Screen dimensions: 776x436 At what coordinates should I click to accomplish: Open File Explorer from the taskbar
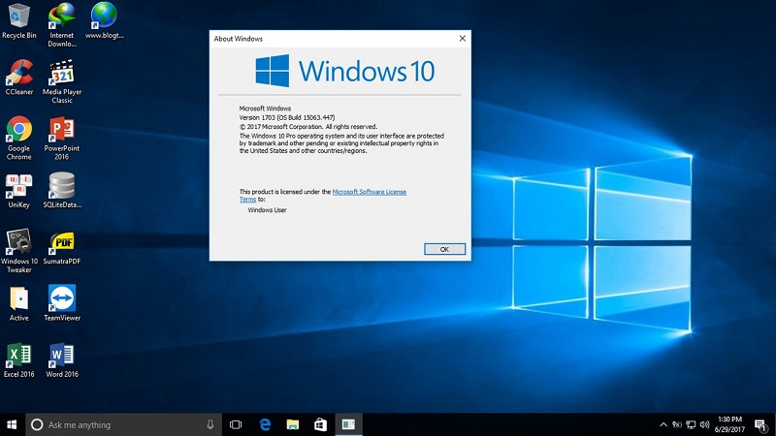click(293, 424)
